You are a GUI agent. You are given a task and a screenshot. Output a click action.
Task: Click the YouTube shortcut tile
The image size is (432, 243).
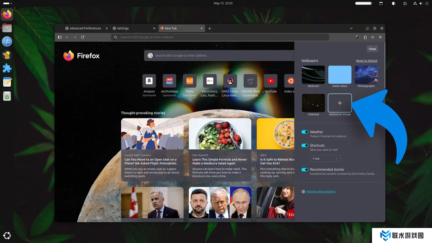click(270, 81)
